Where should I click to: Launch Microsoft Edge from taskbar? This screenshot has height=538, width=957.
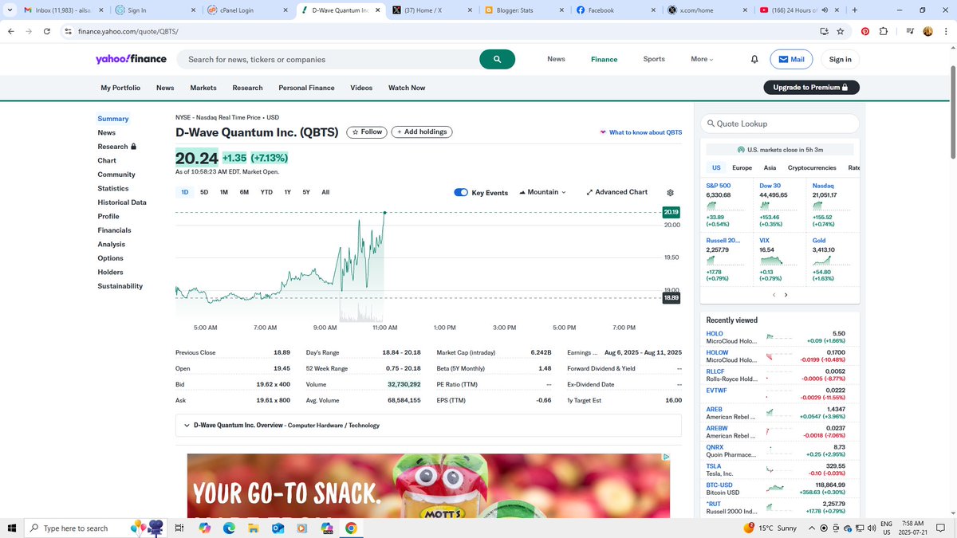(228, 528)
